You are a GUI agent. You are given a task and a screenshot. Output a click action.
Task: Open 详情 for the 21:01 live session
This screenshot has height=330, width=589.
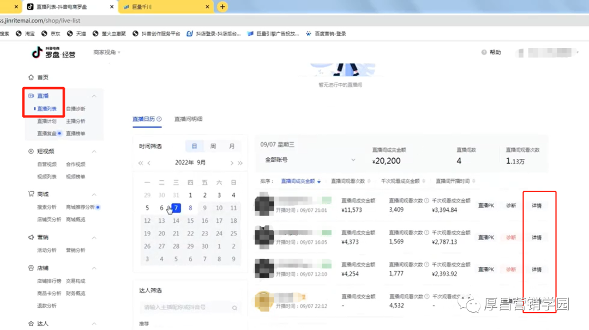click(x=537, y=205)
